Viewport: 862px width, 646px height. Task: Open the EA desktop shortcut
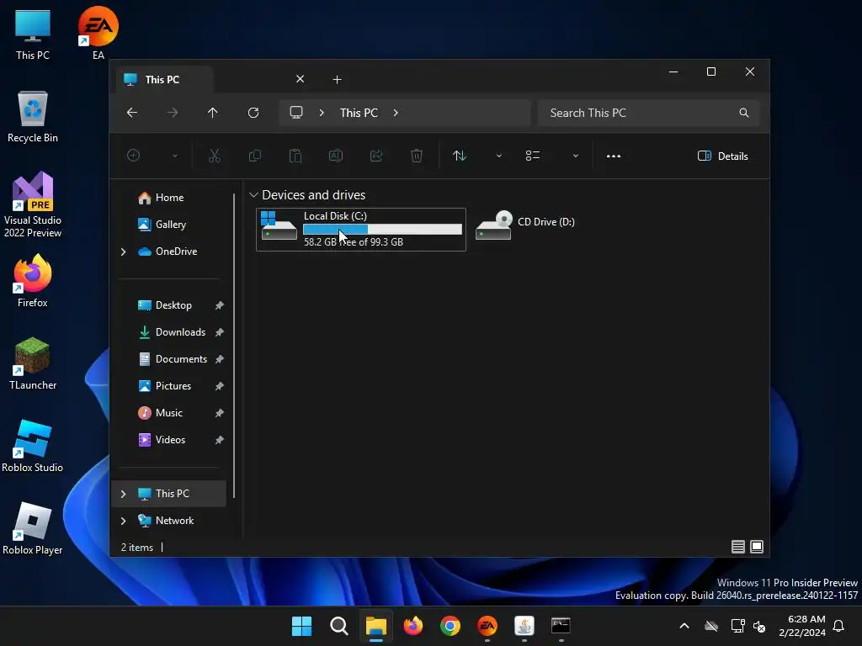[x=98, y=34]
